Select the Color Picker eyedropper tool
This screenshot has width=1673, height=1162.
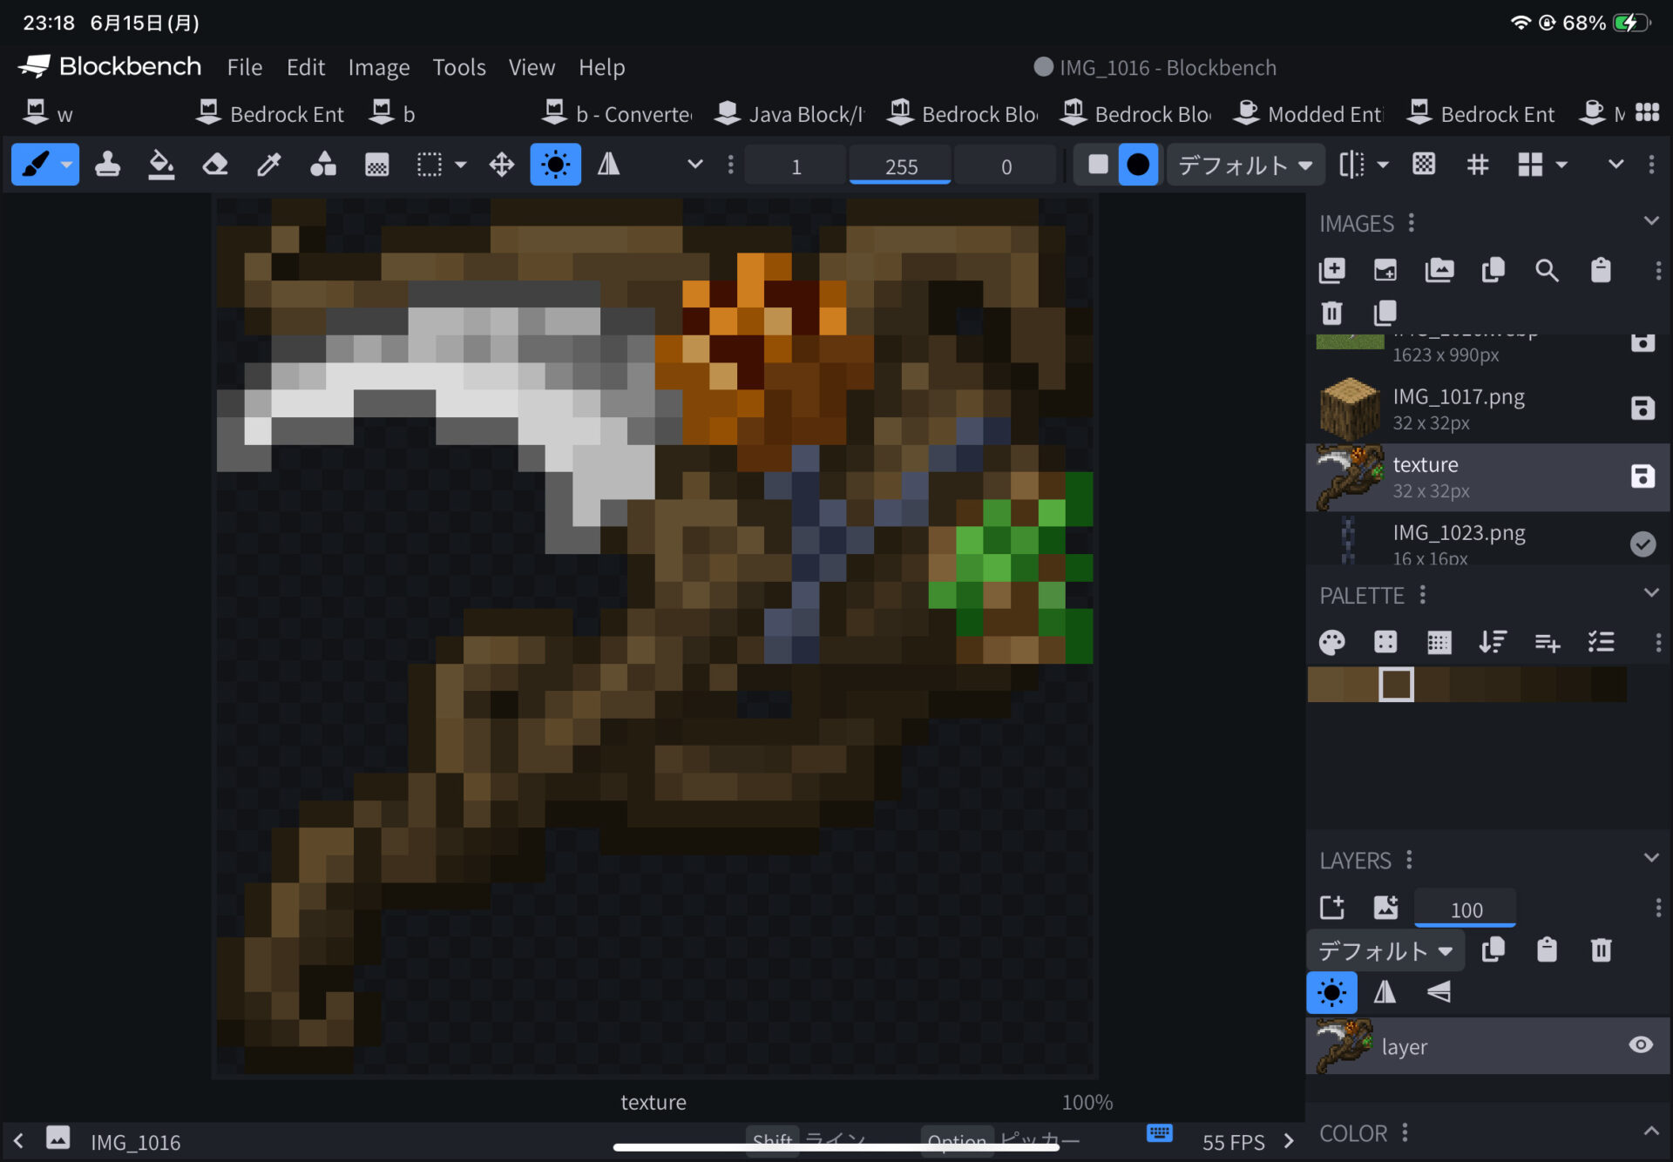pyautogui.click(x=268, y=165)
